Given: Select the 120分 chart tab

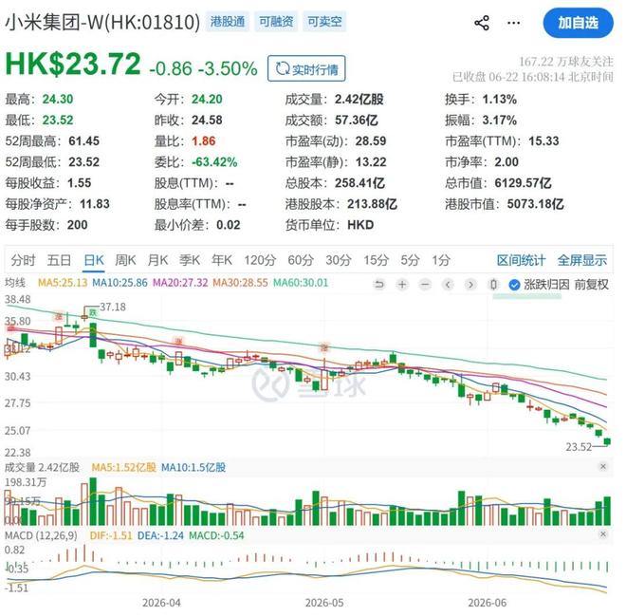Looking at the screenshot, I should tap(260, 260).
